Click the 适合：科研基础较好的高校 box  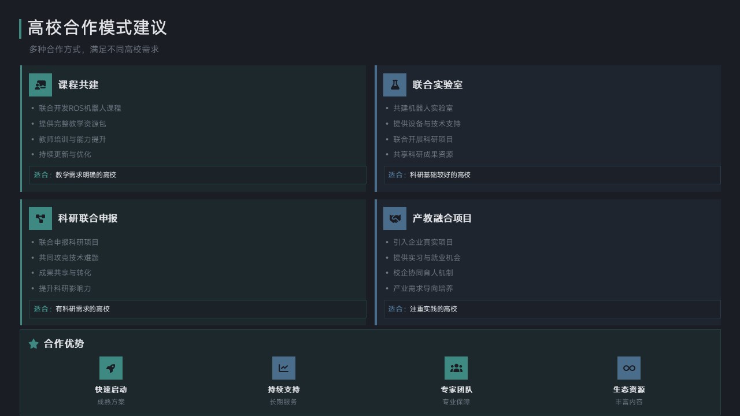[x=552, y=175]
